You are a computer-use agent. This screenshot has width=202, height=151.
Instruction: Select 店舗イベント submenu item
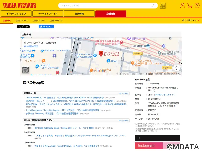point(39,21)
